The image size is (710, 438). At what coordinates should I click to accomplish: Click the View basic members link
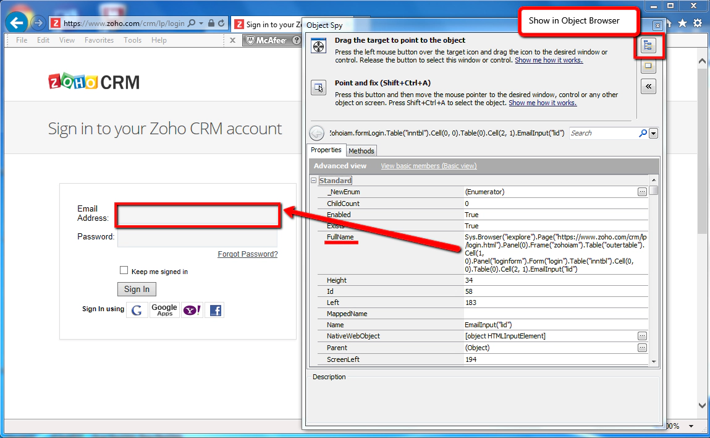[428, 166]
